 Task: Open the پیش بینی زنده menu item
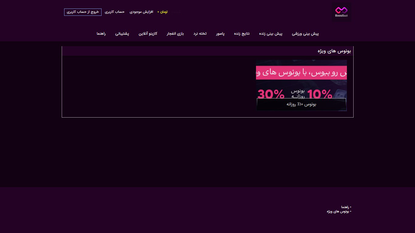point(271,34)
